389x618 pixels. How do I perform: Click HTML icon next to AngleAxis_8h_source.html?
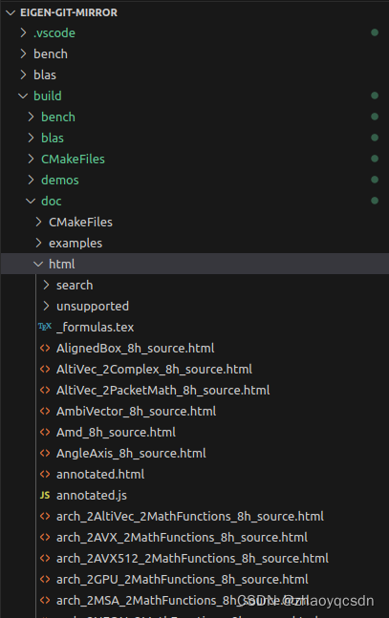pyautogui.click(x=45, y=454)
